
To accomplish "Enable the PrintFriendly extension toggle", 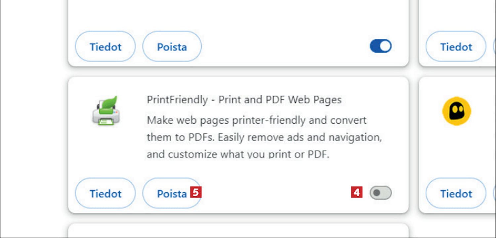I will click(x=381, y=193).
